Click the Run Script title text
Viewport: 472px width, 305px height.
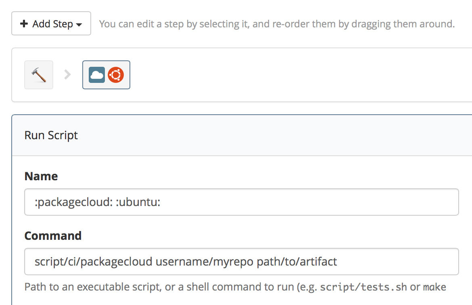pos(51,135)
